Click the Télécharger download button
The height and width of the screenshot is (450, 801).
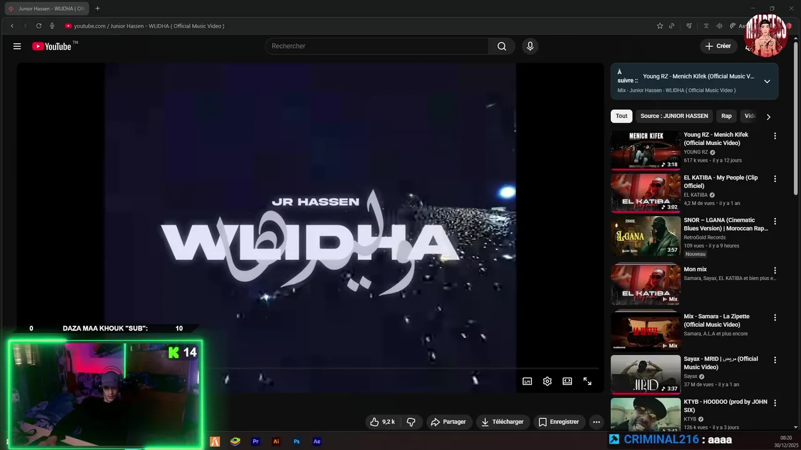[503, 422]
